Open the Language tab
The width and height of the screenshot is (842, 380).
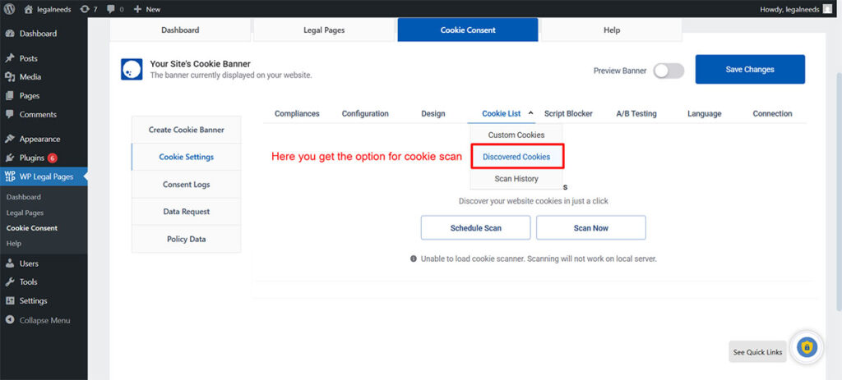(x=705, y=113)
